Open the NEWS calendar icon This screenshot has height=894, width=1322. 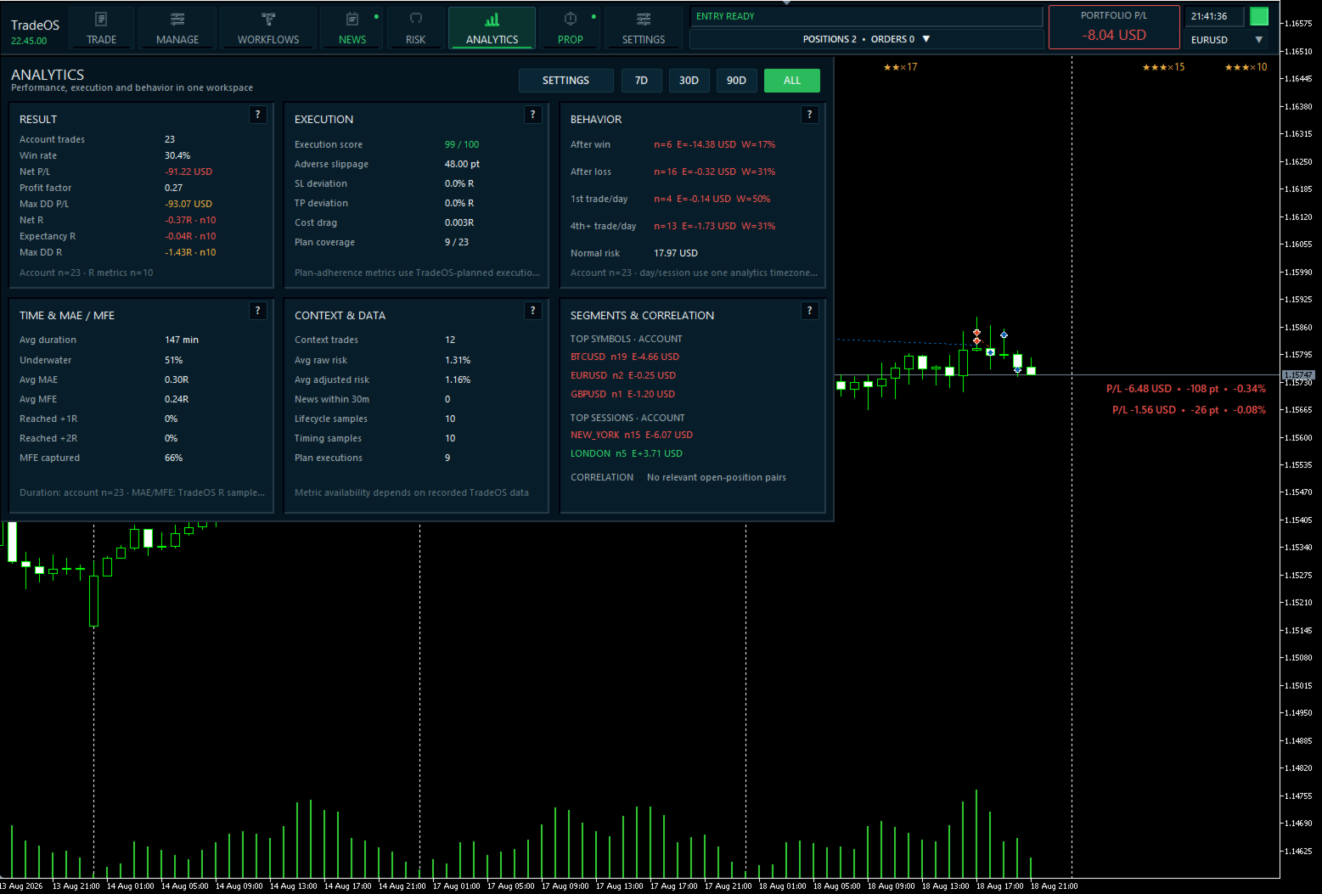pos(352,19)
